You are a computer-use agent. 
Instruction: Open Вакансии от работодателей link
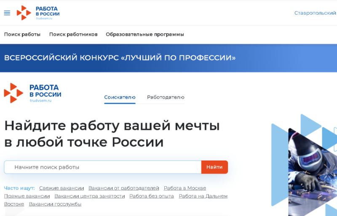[124, 188]
